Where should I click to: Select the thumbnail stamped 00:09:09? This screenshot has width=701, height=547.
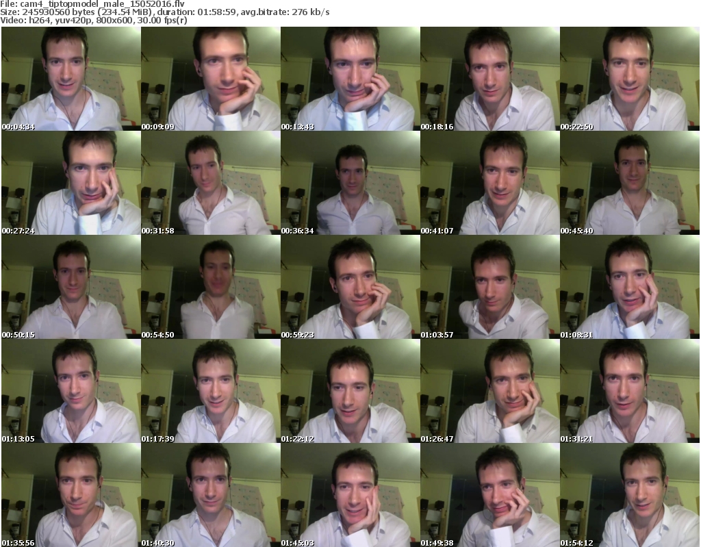(x=211, y=79)
